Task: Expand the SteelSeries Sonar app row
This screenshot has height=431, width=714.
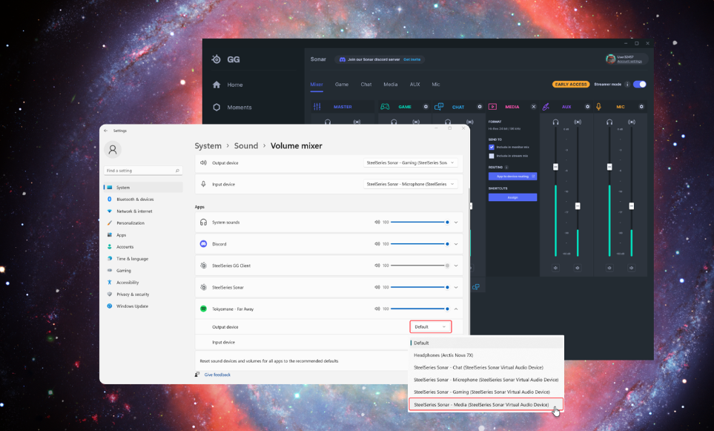Action: tap(456, 288)
